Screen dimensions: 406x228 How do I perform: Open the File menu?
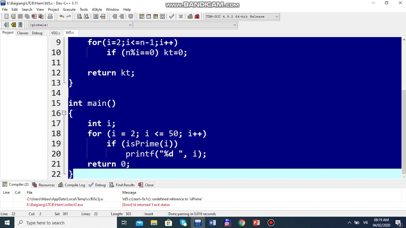coord(5,9)
